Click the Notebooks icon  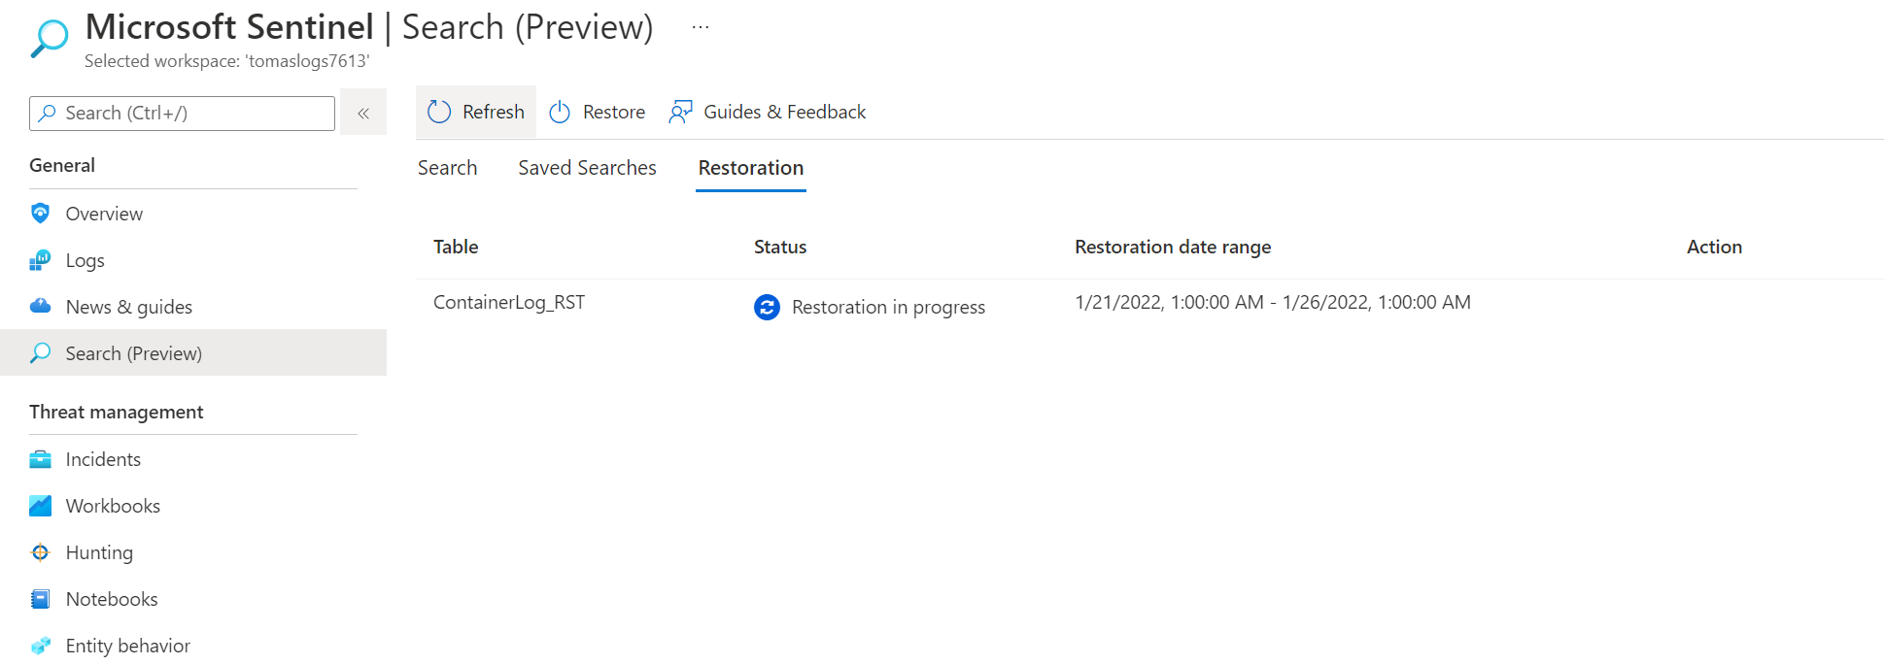(x=40, y=599)
